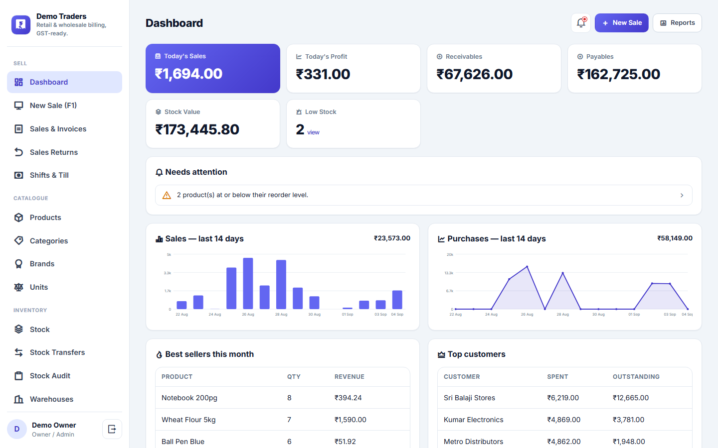Click the Top customers crown icon
The height and width of the screenshot is (448, 718).
tap(441, 354)
